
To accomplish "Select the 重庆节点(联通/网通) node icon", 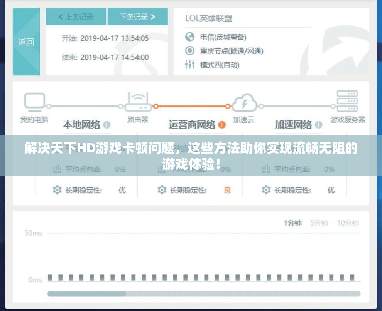I will coord(189,50).
